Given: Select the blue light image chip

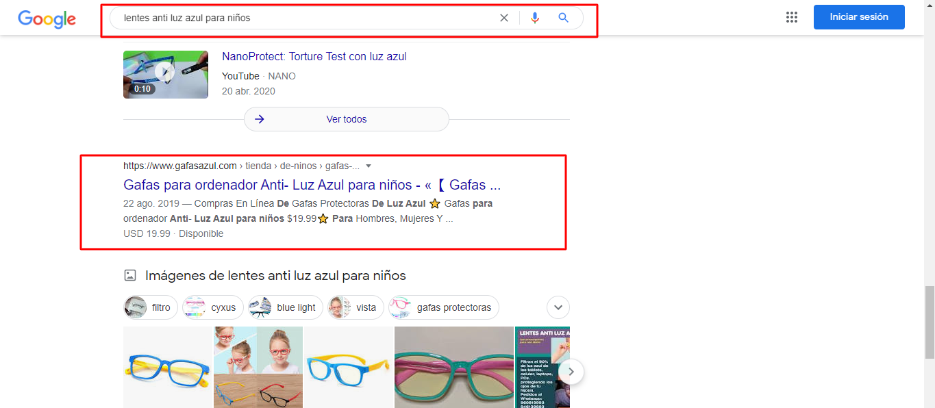Looking at the screenshot, I should coord(285,307).
